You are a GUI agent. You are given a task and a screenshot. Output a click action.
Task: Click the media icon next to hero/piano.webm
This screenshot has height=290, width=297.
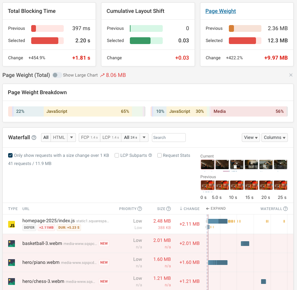click(12, 262)
